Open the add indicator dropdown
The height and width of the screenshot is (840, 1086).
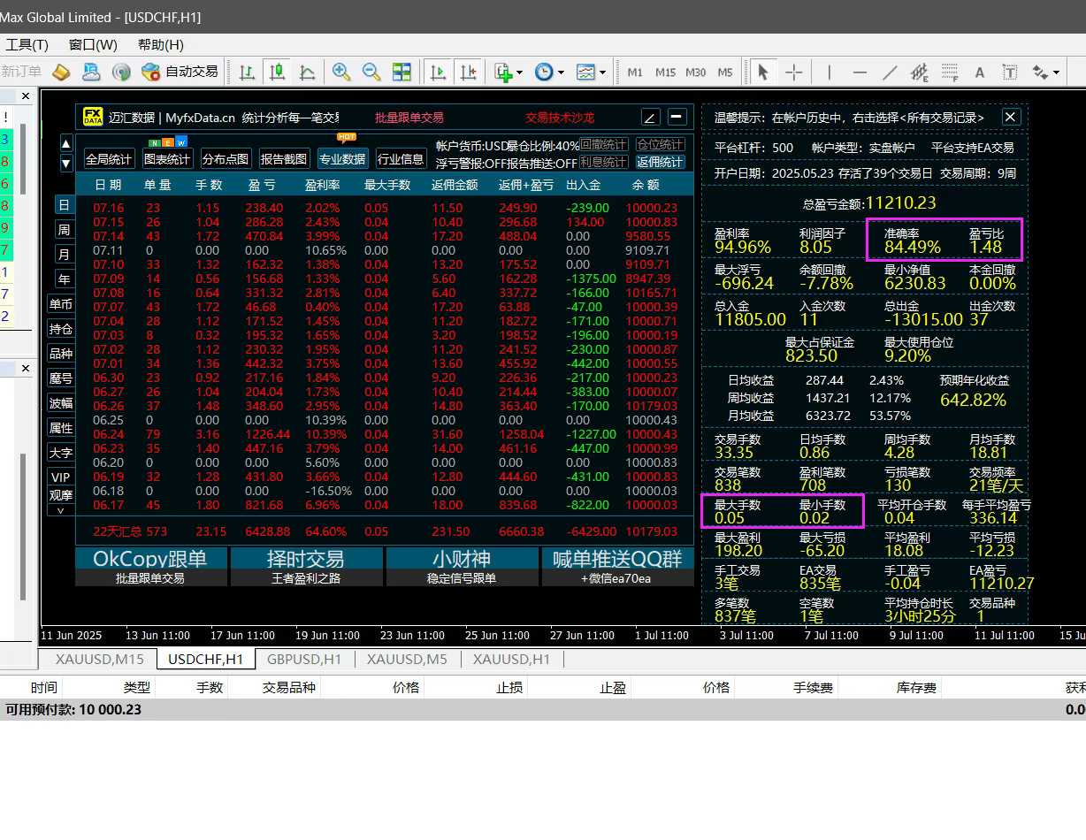tap(509, 72)
